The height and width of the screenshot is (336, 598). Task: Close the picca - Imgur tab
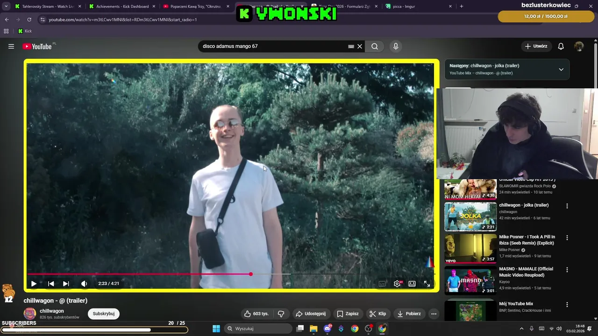coord(450,7)
